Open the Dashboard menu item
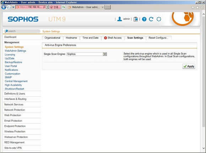 point(10,37)
